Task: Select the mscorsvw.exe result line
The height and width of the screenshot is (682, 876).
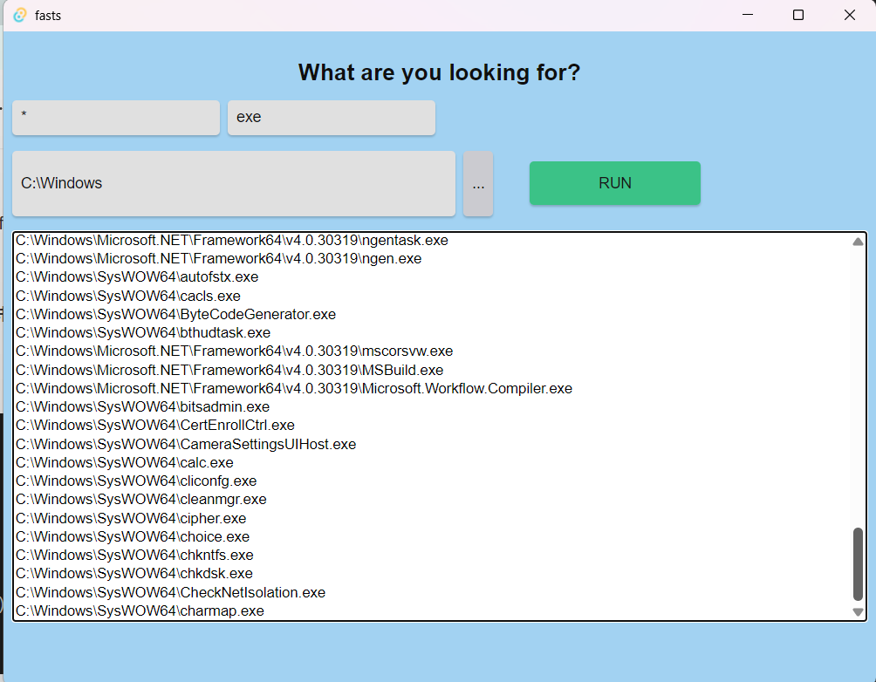Action: pyautogui.click(x=234, y=351)
